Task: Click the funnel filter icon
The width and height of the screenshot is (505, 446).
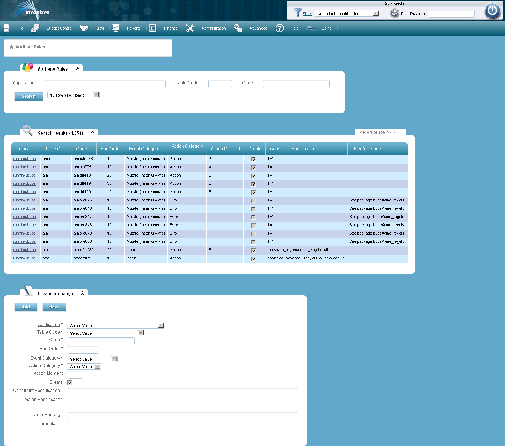Action: [x=298, y=13]
